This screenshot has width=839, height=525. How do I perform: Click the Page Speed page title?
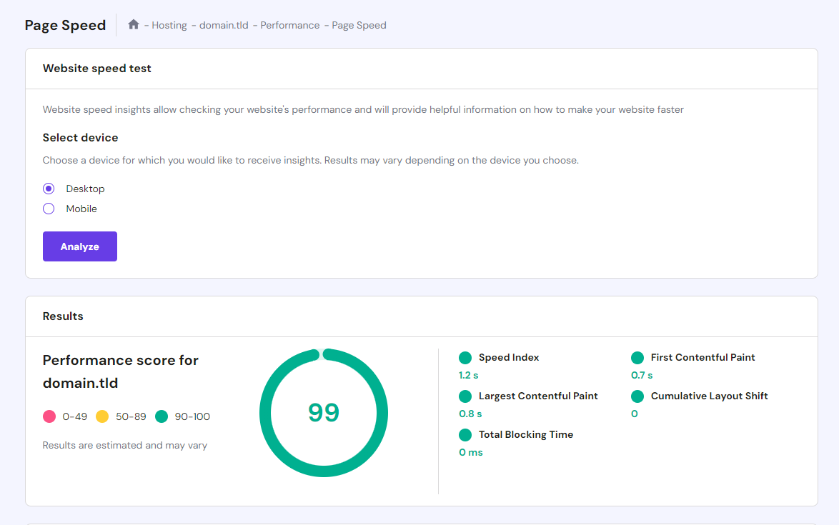[x=65, y=24]
